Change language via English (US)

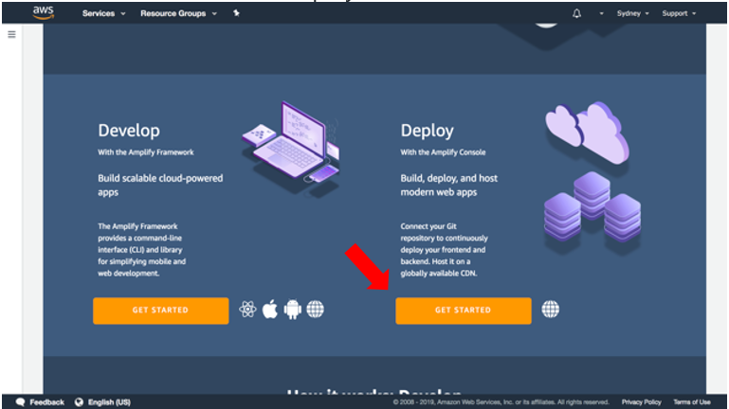[109, 402]
